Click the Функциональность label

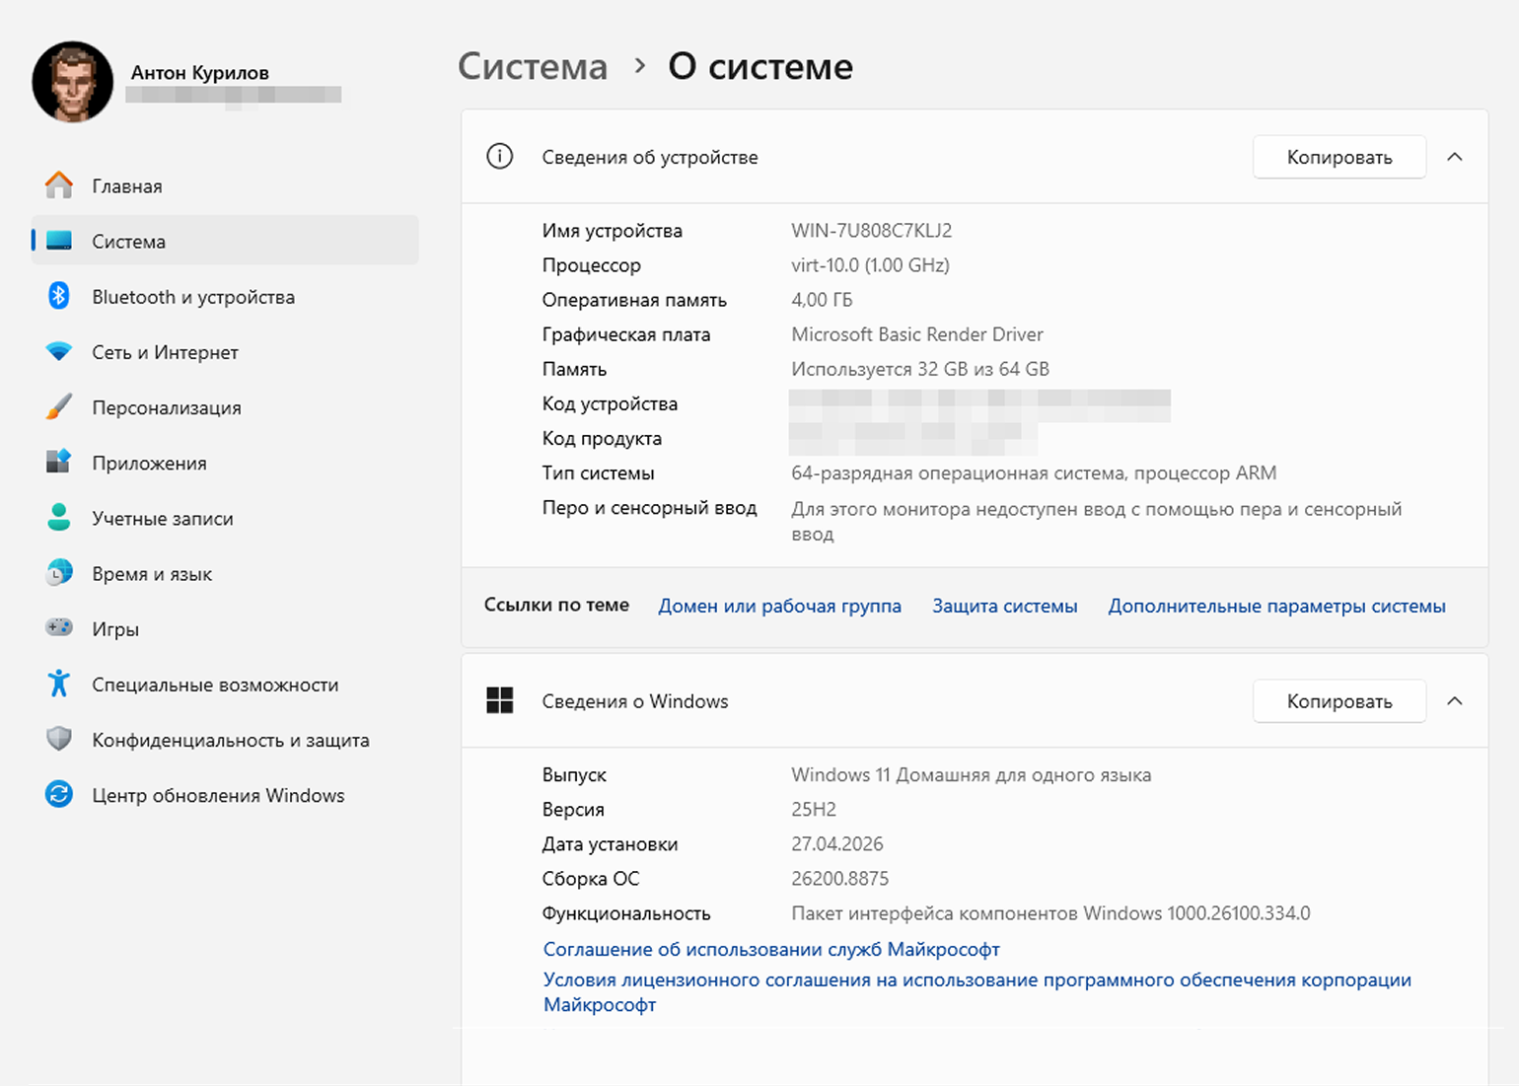(626, 912)
